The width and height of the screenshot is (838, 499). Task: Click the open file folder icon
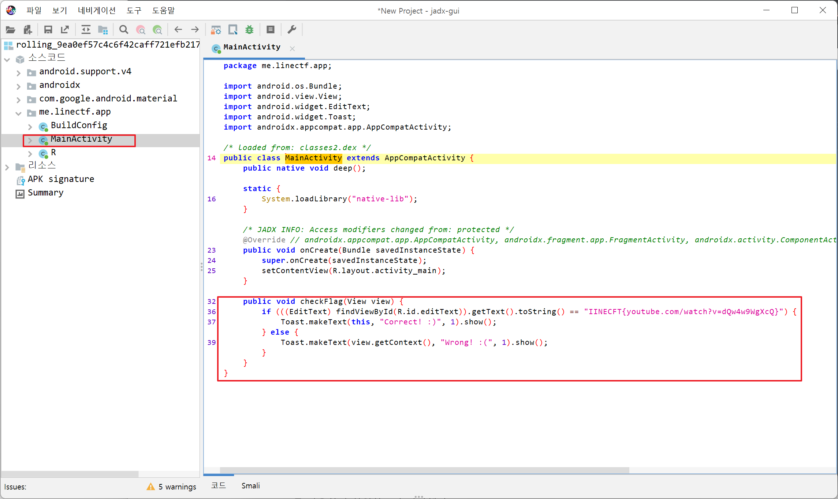11,30
